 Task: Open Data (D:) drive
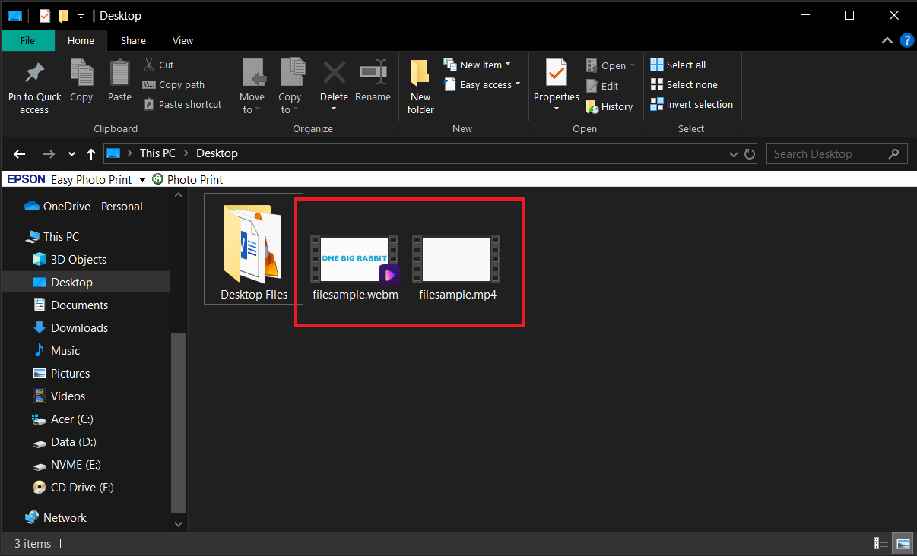point(73,442)
